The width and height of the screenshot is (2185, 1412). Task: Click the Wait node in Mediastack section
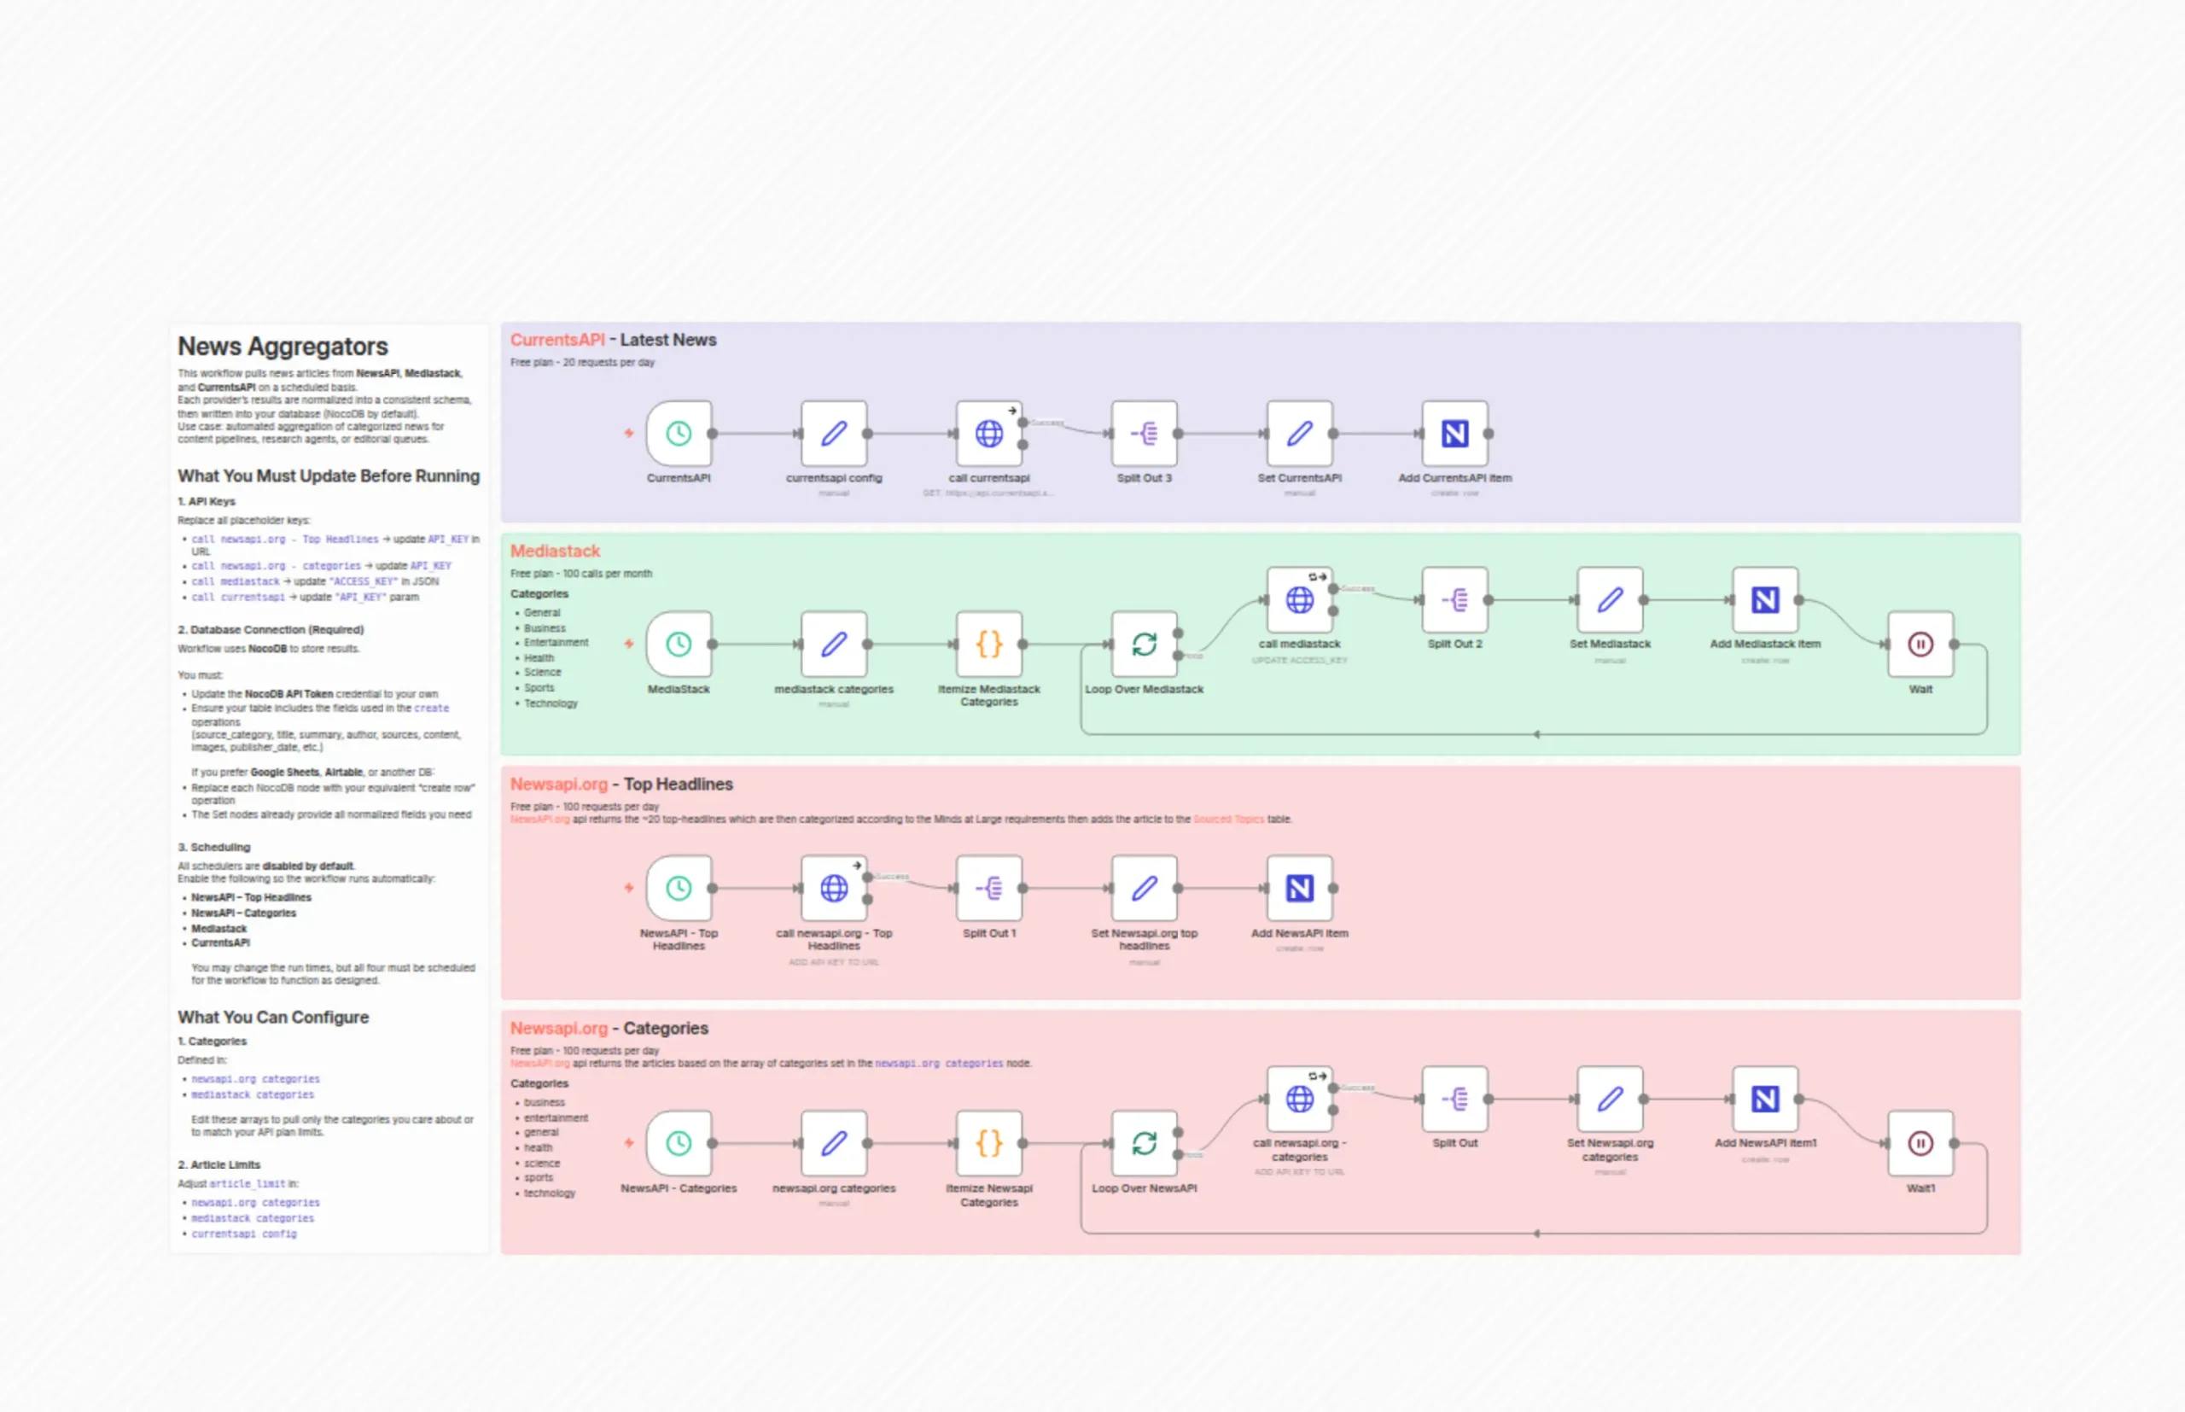tap(1920, 644)
